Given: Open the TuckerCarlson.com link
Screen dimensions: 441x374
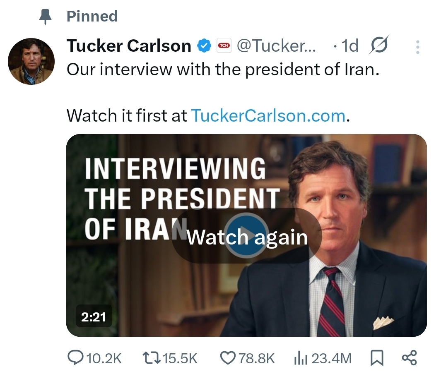Looking at the screenshot, I should click(x=268, y=116).
